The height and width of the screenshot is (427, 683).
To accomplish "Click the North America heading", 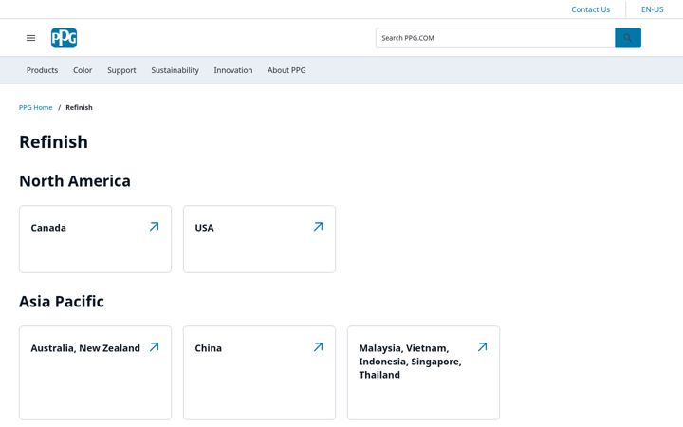I will [75, 181].
